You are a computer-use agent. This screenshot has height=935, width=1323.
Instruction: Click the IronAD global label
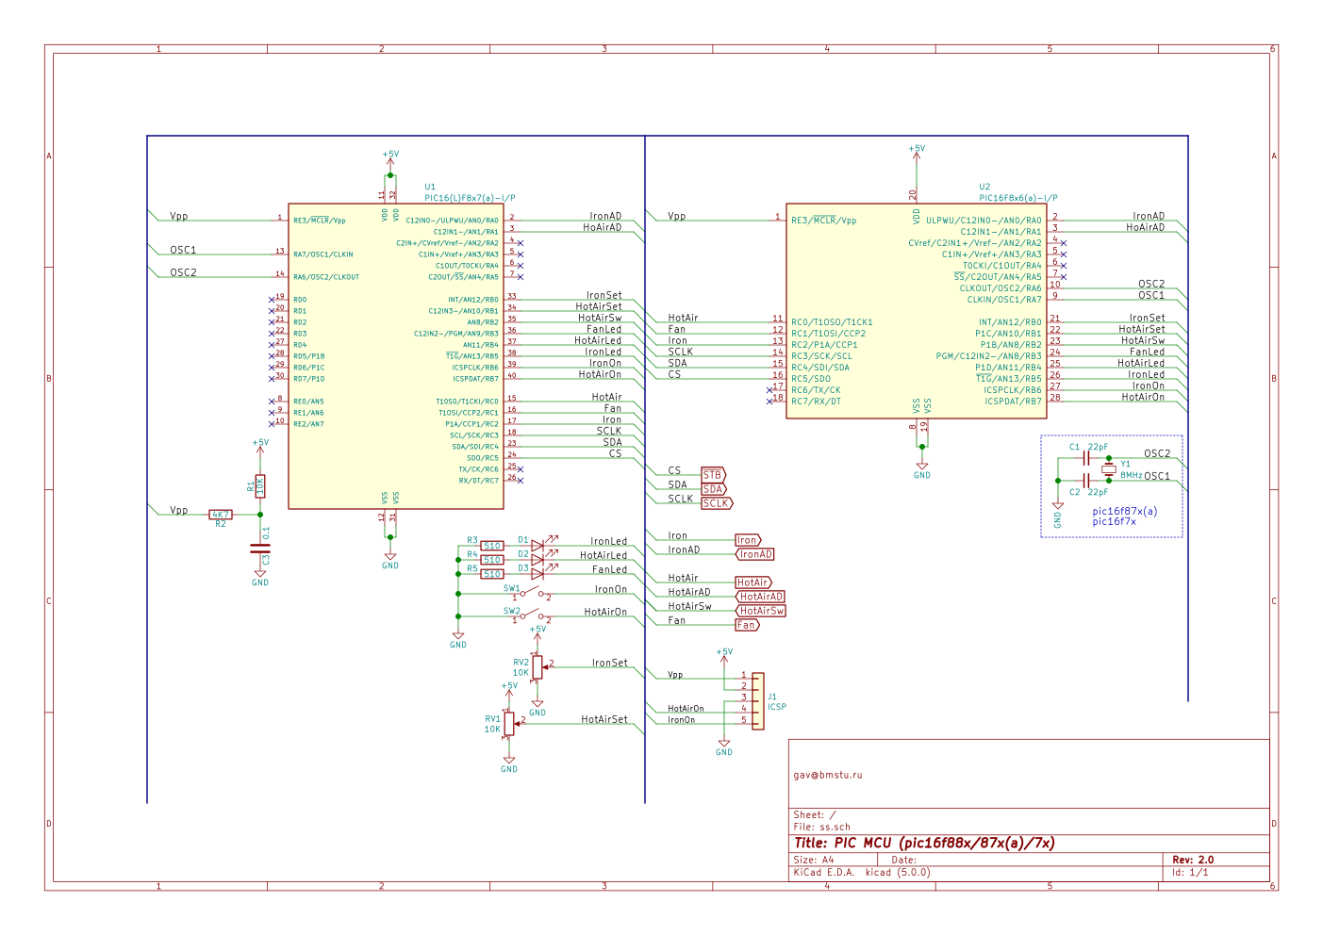click(x=755, y=554)
